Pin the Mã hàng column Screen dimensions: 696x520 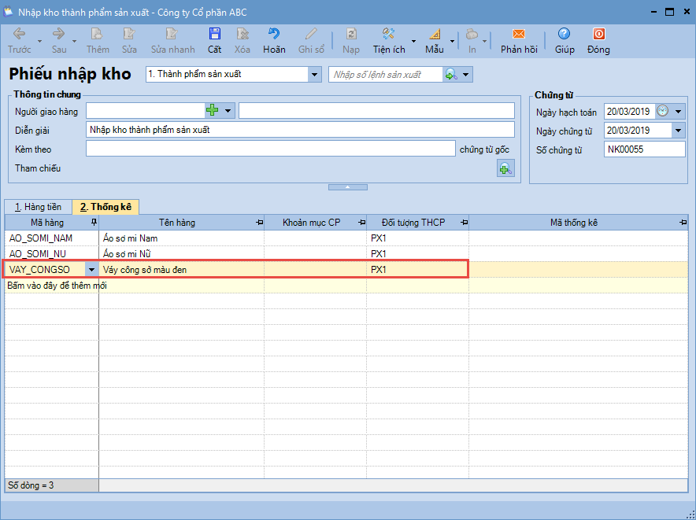[x=94, y=223]
